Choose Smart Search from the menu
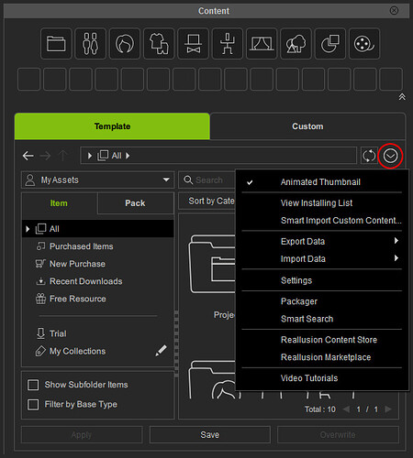 [322, 319]
